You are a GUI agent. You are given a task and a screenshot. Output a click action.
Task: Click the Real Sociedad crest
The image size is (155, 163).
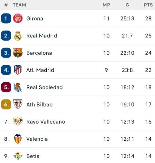[18, 87]
